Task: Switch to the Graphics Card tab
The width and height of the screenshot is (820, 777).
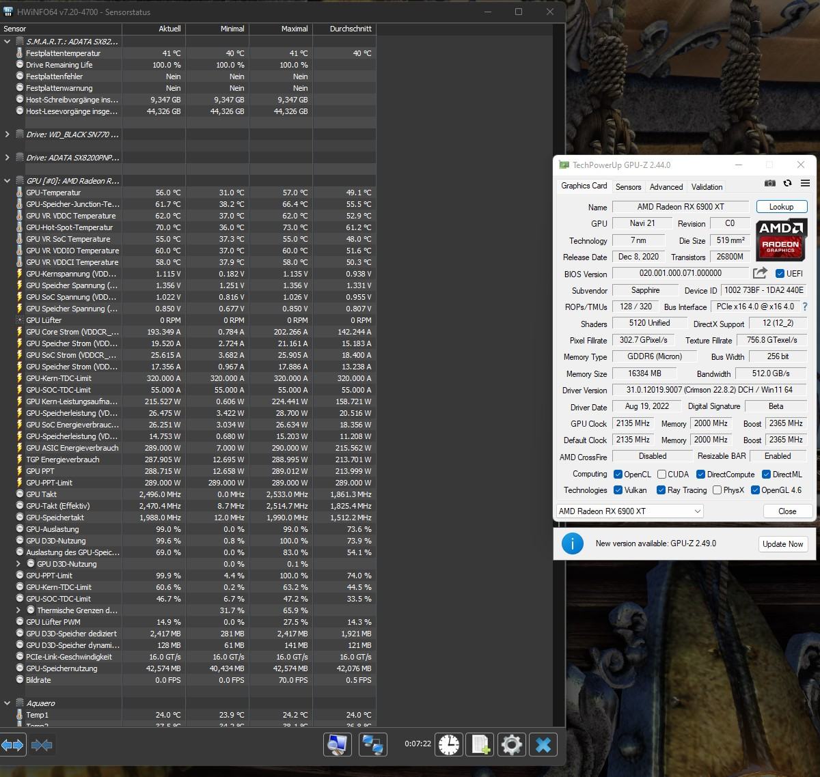Action: (x=584, y=186)
